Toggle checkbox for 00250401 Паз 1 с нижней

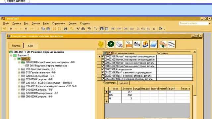[x=103, y=76]
